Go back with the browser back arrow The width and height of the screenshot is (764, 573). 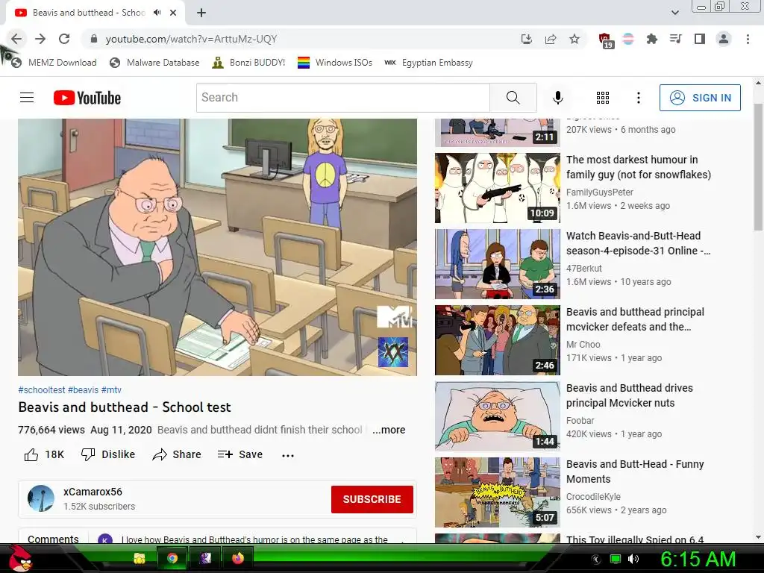pyautogui.click(x=16, y=39)
